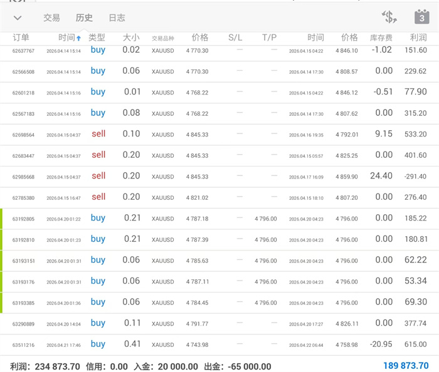This screenshot has height=372, width=439.
Task: Toggle open 时间 sort arrow
Action: pos(78,38)
